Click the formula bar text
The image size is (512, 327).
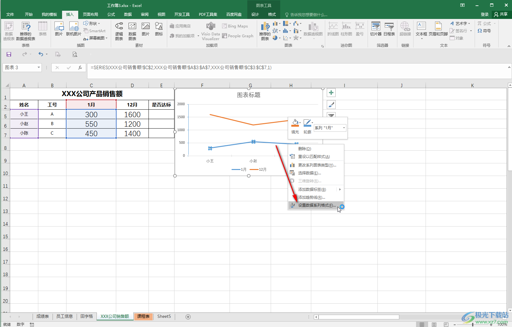(x=181, y=68)
